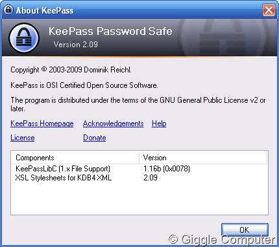Click the KeePass Password Safe banner title

pos(110,31)
